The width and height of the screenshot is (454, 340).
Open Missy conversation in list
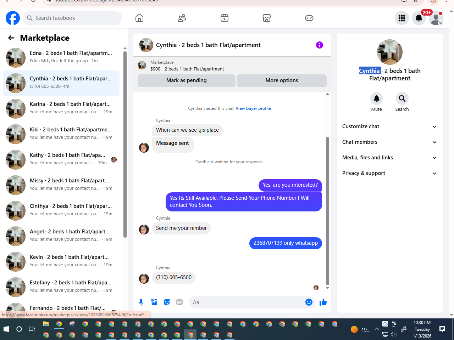61,185
